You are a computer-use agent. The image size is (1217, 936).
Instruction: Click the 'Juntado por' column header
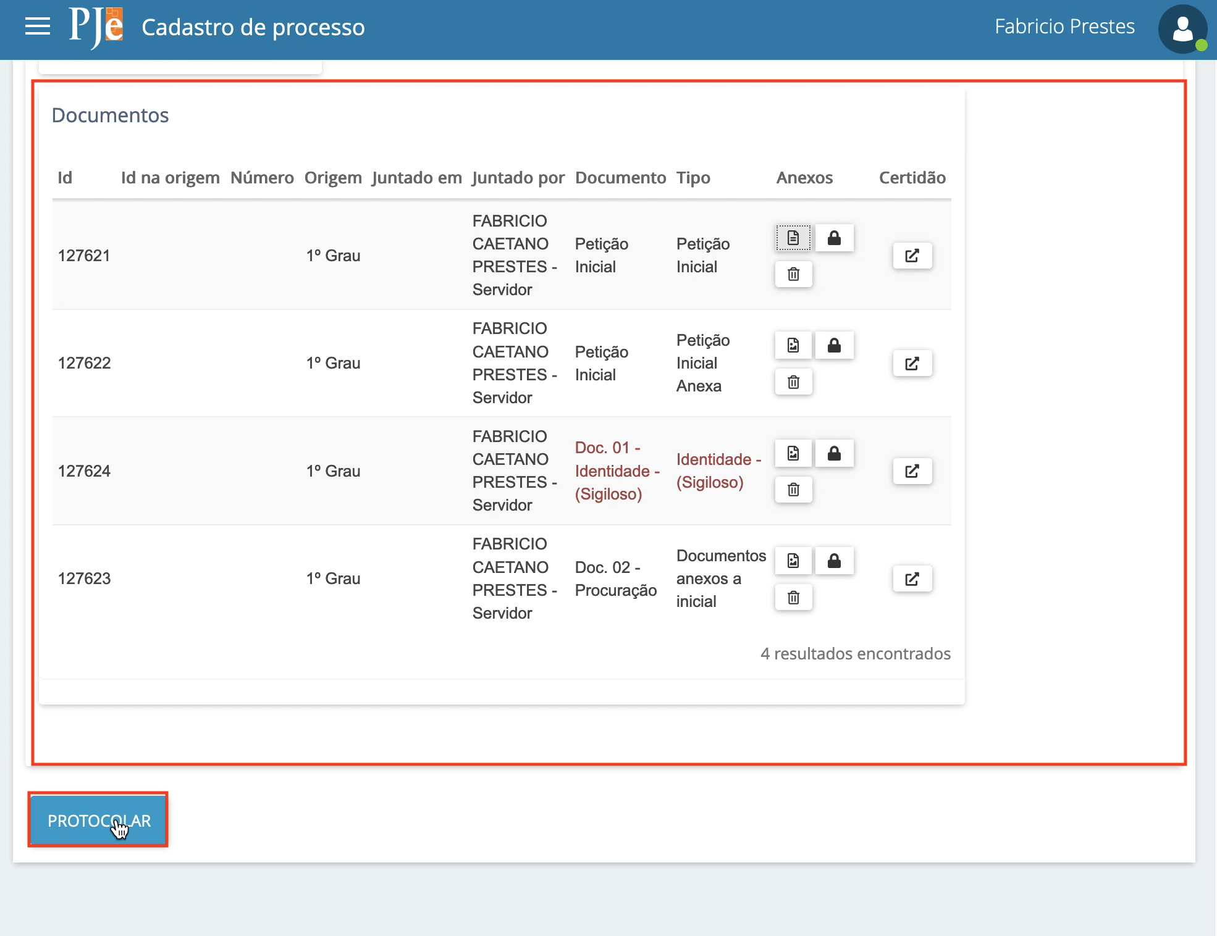518,178
